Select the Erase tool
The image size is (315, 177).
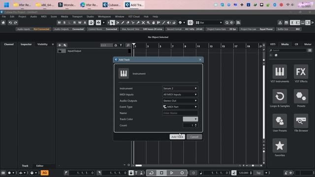(128, 23)
